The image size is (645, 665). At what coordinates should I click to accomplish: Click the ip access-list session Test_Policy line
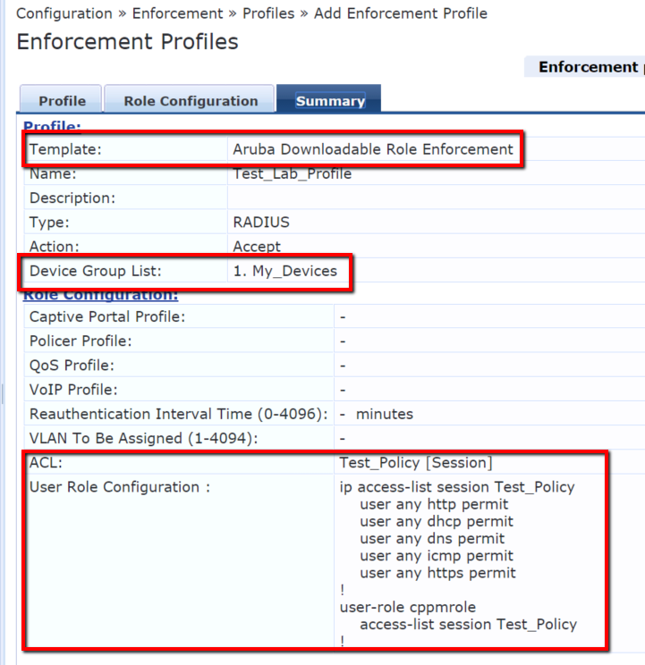pyautogui.click(x=457, y=487)
